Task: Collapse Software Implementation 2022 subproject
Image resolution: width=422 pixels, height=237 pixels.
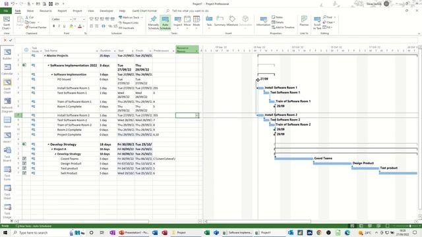Action: [x=48, y=65]
